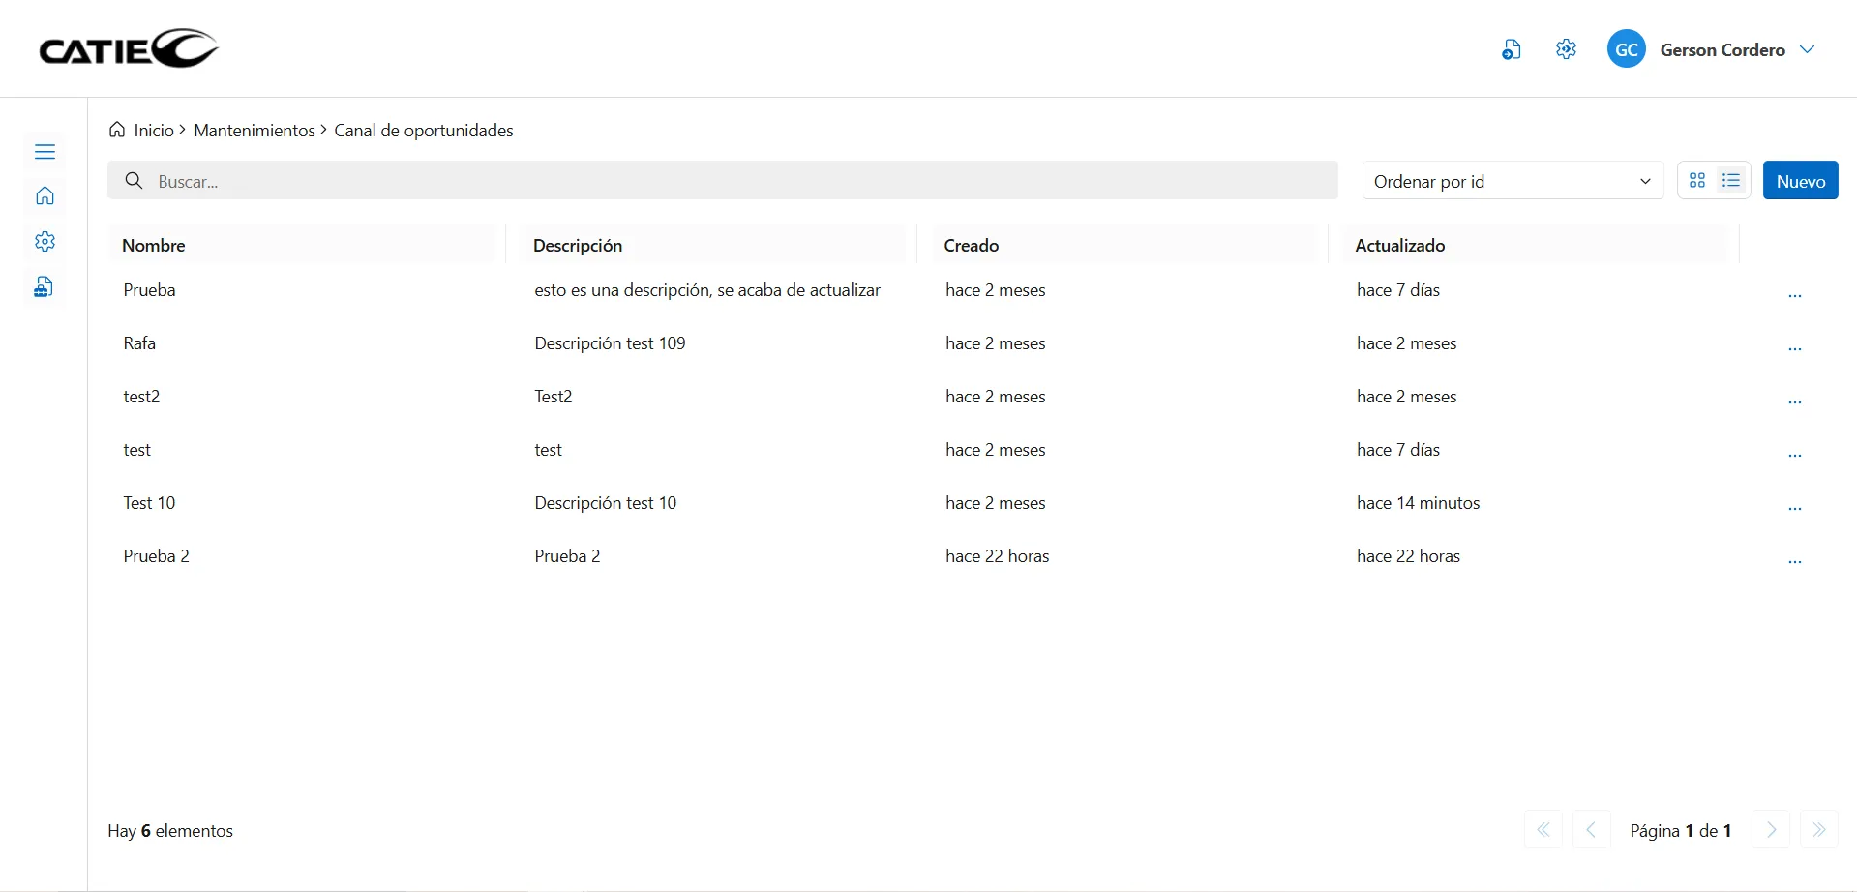Screen dimensions: 1857x892
Task: Navigate to Mantenimientos in the breadcrumb
Action: click(254, 131)
